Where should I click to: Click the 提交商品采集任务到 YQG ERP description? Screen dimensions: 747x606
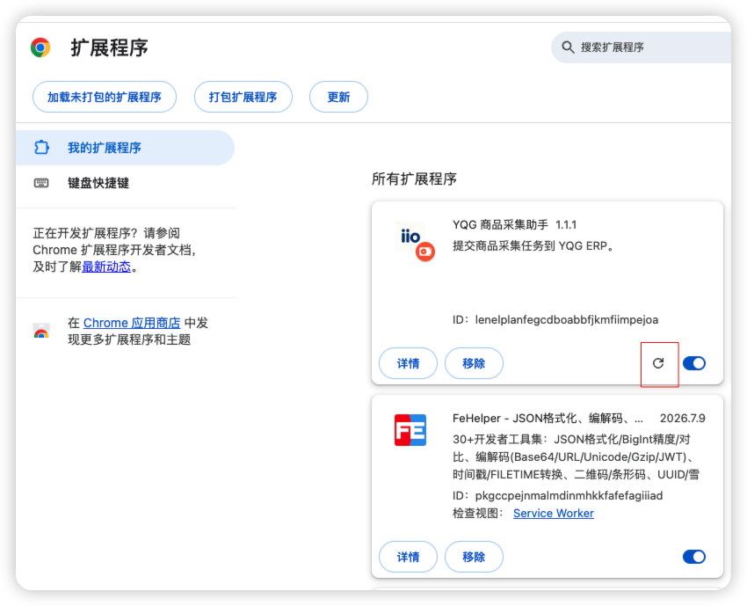coord(533,246)
